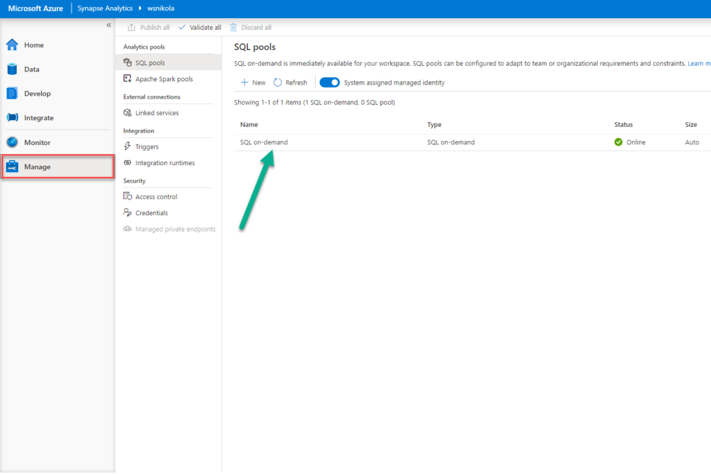Viewport: 711px width, 474px height.
Task: Click the System assigned managed identity label
Action: [394, 83]
